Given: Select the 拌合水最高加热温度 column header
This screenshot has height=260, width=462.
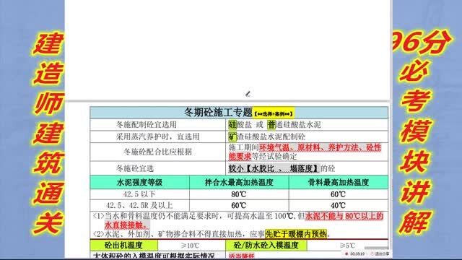Looking at the screenshot, I should (x=239, y=182).
